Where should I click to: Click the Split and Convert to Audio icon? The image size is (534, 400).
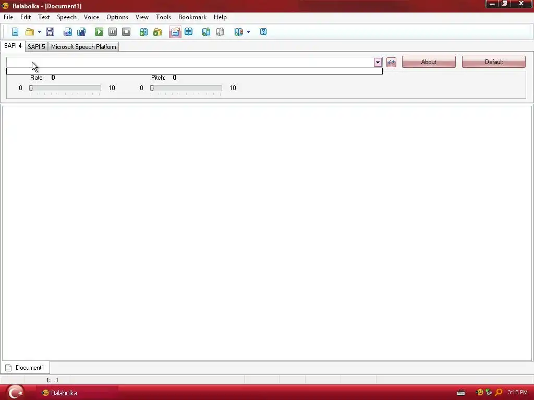point(81,32)
